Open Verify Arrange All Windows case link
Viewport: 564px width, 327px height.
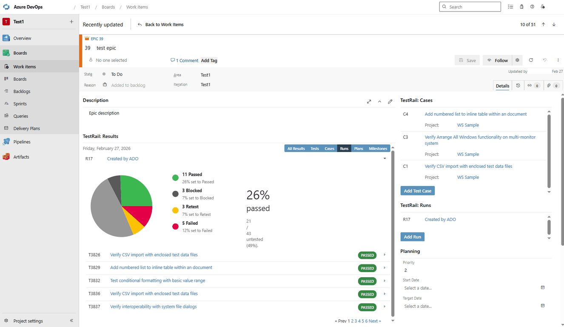480,140
